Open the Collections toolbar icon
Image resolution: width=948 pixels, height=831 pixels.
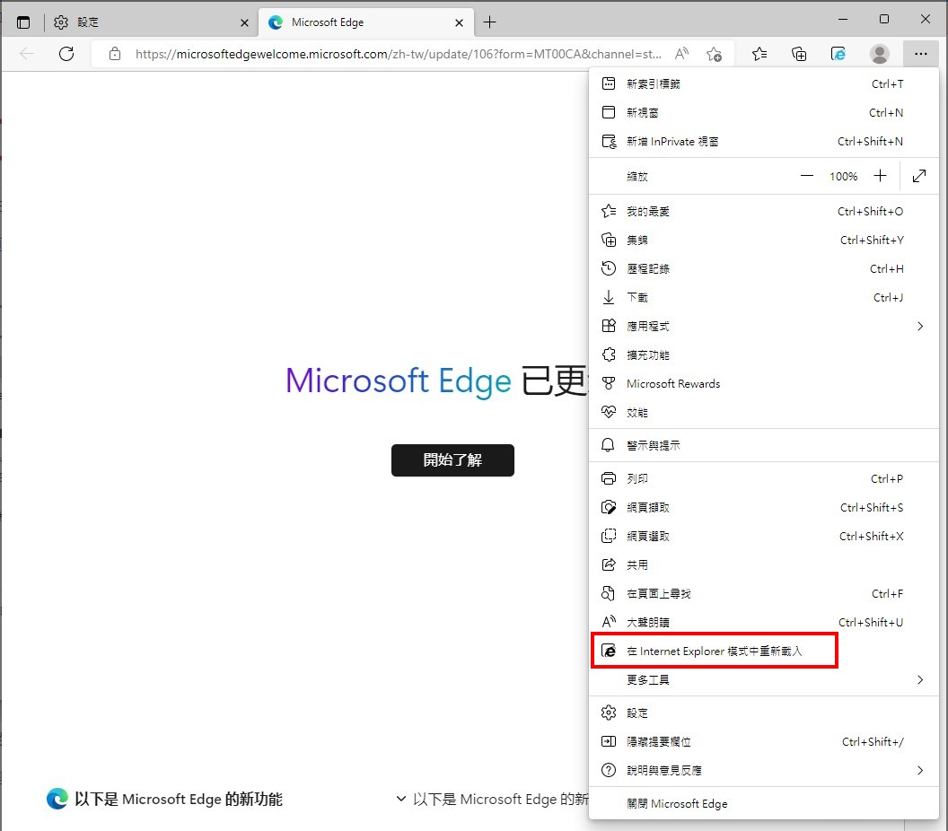point(799,54)
